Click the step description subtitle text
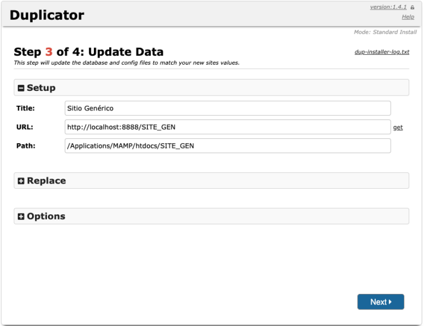Image resolution: width=424 pixels, height=326 pixels. (x=126, y=63)
